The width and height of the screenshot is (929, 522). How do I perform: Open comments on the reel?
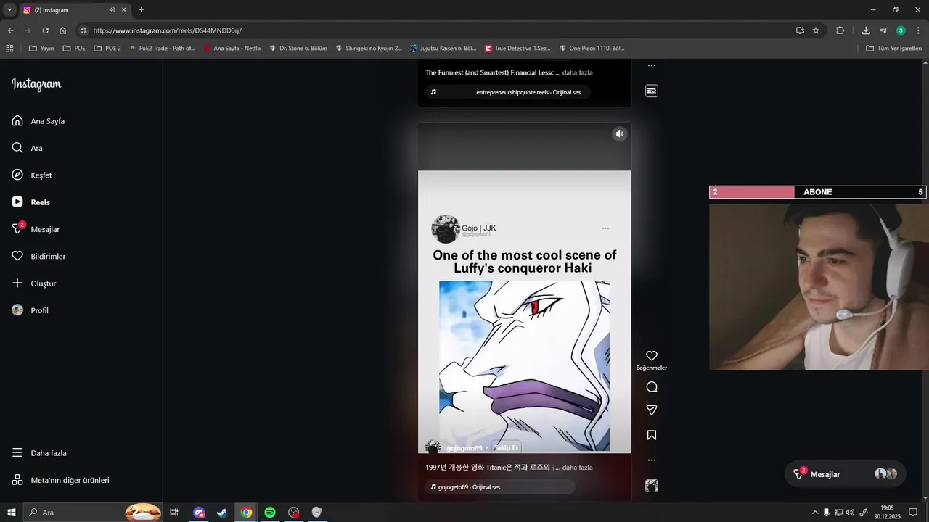point(652,387)
